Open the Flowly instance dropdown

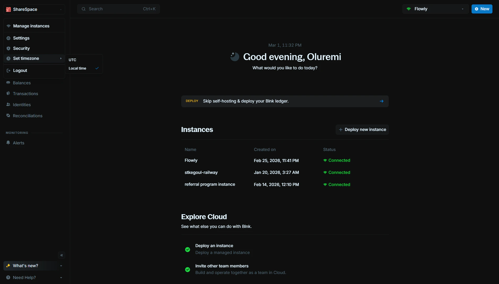(435, 9)
